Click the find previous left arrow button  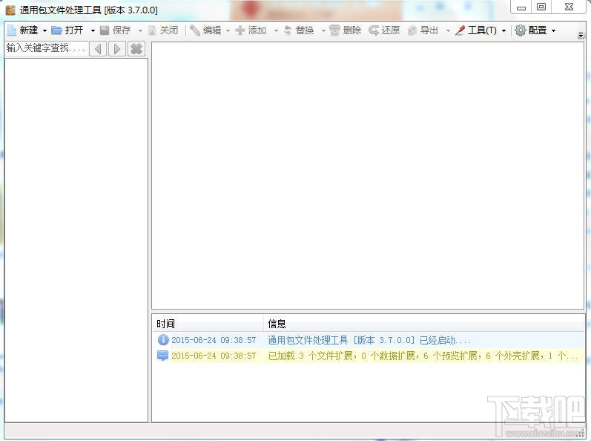98,49
